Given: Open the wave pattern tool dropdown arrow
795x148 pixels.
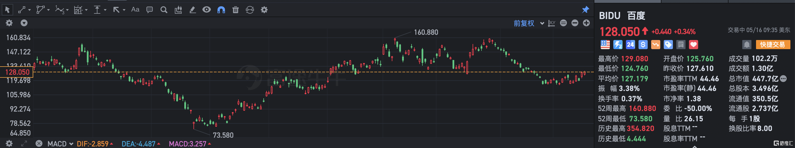Looking at the screenshot, I should [67, 10].
